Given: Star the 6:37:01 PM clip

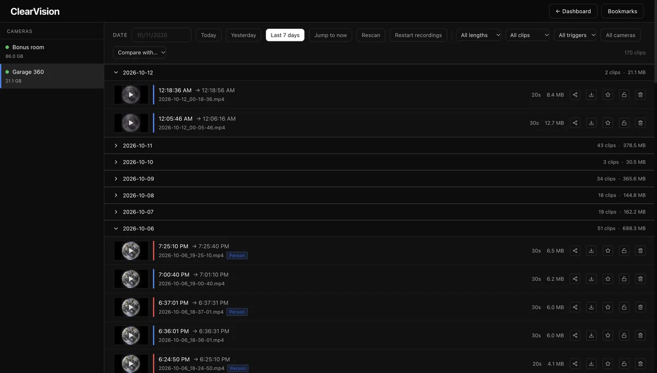Looking at the screenshot, I should pos(608,307).
